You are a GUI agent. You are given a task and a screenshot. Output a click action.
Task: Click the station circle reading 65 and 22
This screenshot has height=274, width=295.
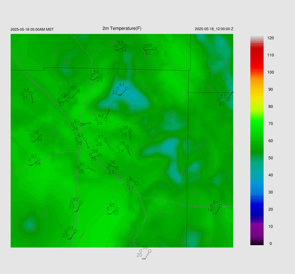tap(117, 209)
